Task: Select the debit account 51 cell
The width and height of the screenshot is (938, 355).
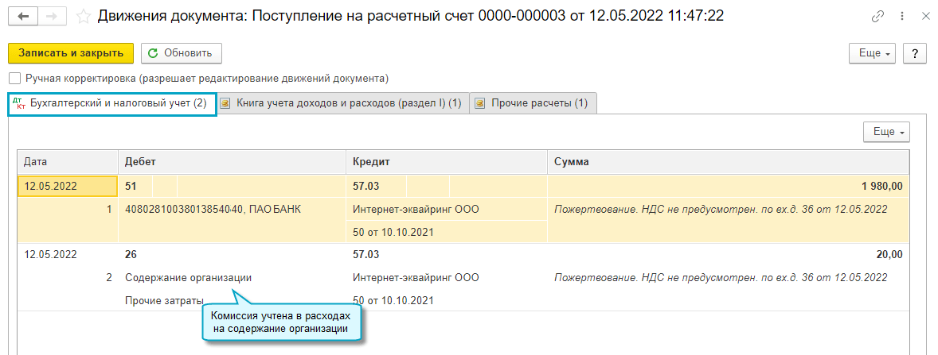Action: pyautogui.click(x=132, y=187)
